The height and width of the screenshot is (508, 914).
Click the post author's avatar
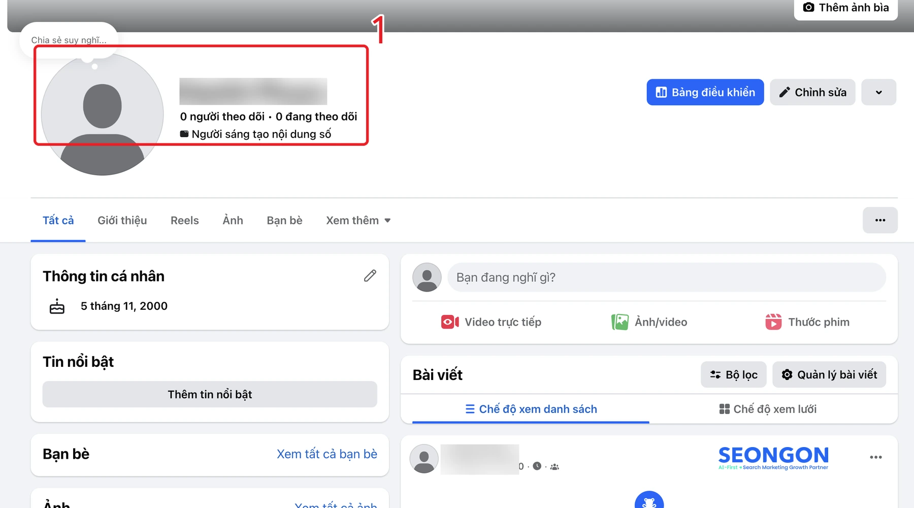click(424, 459)
